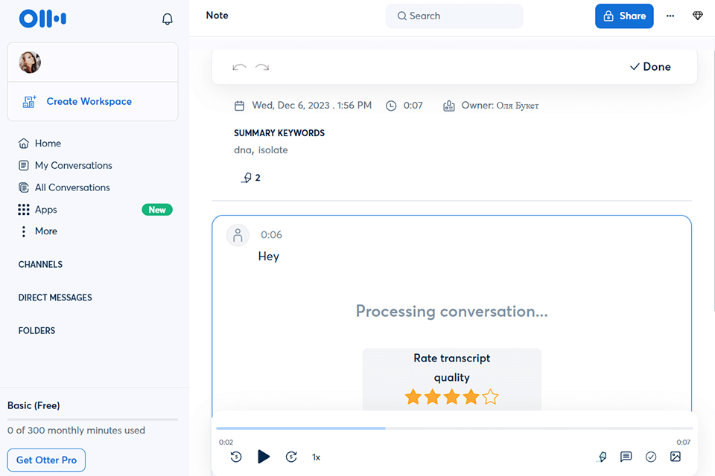Click the 'dna' keyword
Image resolution: width=715 pixels, height=476 pixels.
click(243, 149)
